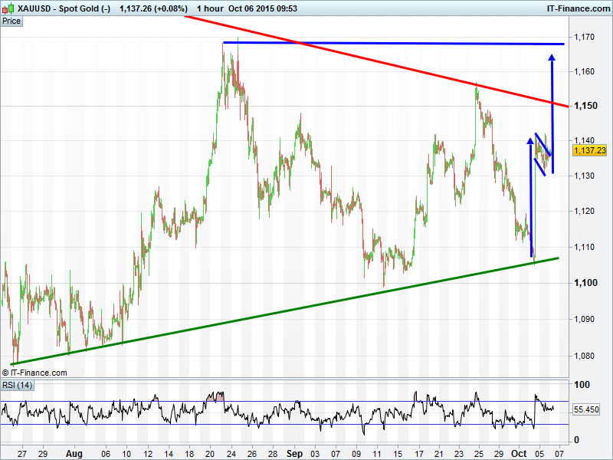This screenshot has height=460, width=613.
Task: Select the blue horizontal resistance line
Action: tap(383, 43)
